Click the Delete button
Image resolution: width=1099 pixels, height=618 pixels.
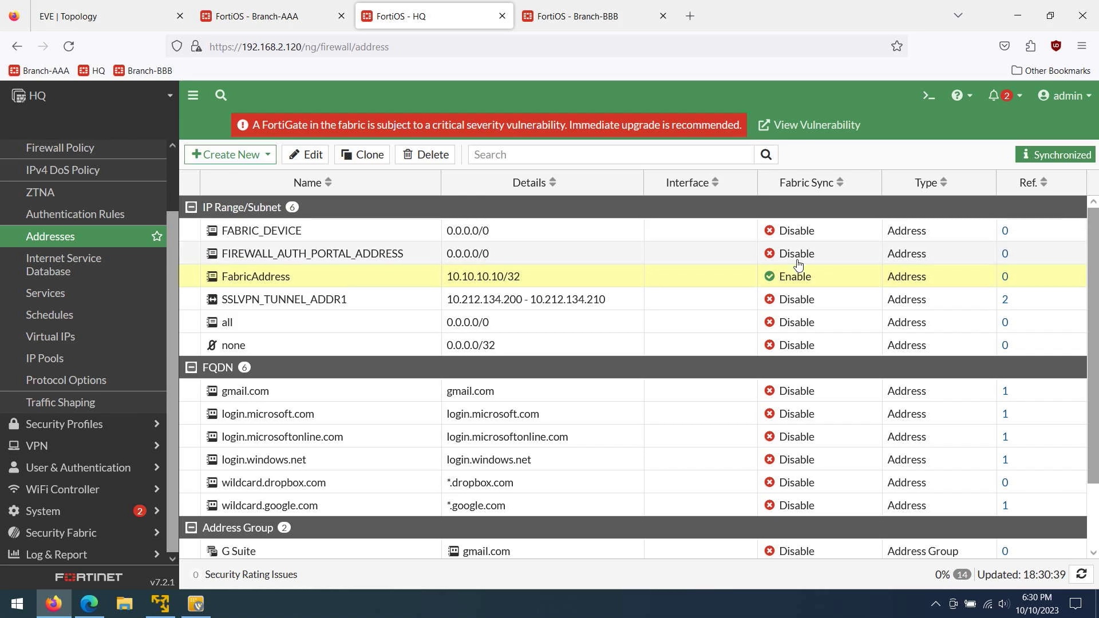tap(425, 154)
